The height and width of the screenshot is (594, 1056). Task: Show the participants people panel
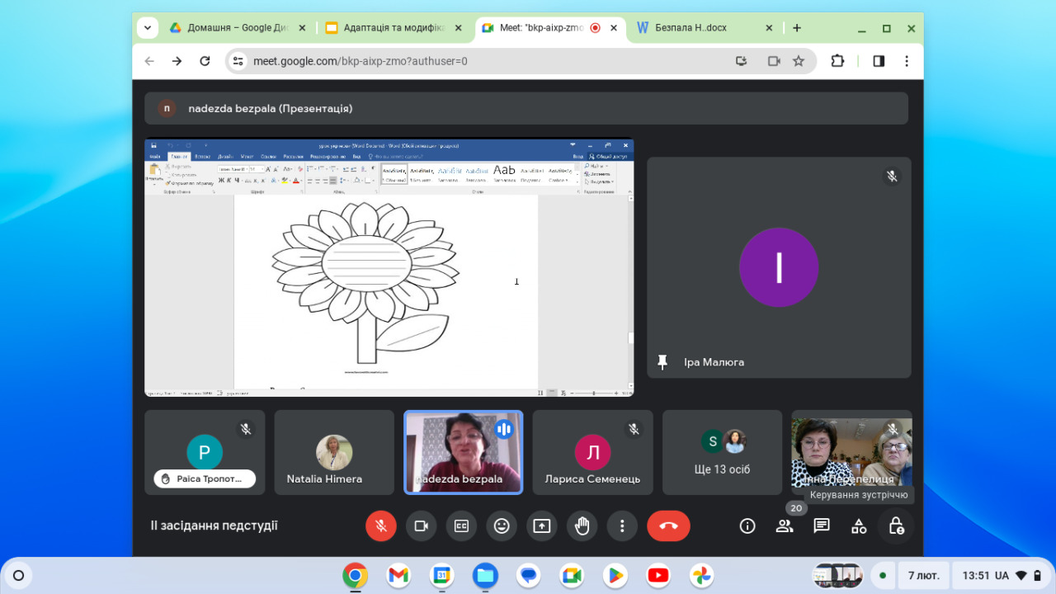click(785, 526)
